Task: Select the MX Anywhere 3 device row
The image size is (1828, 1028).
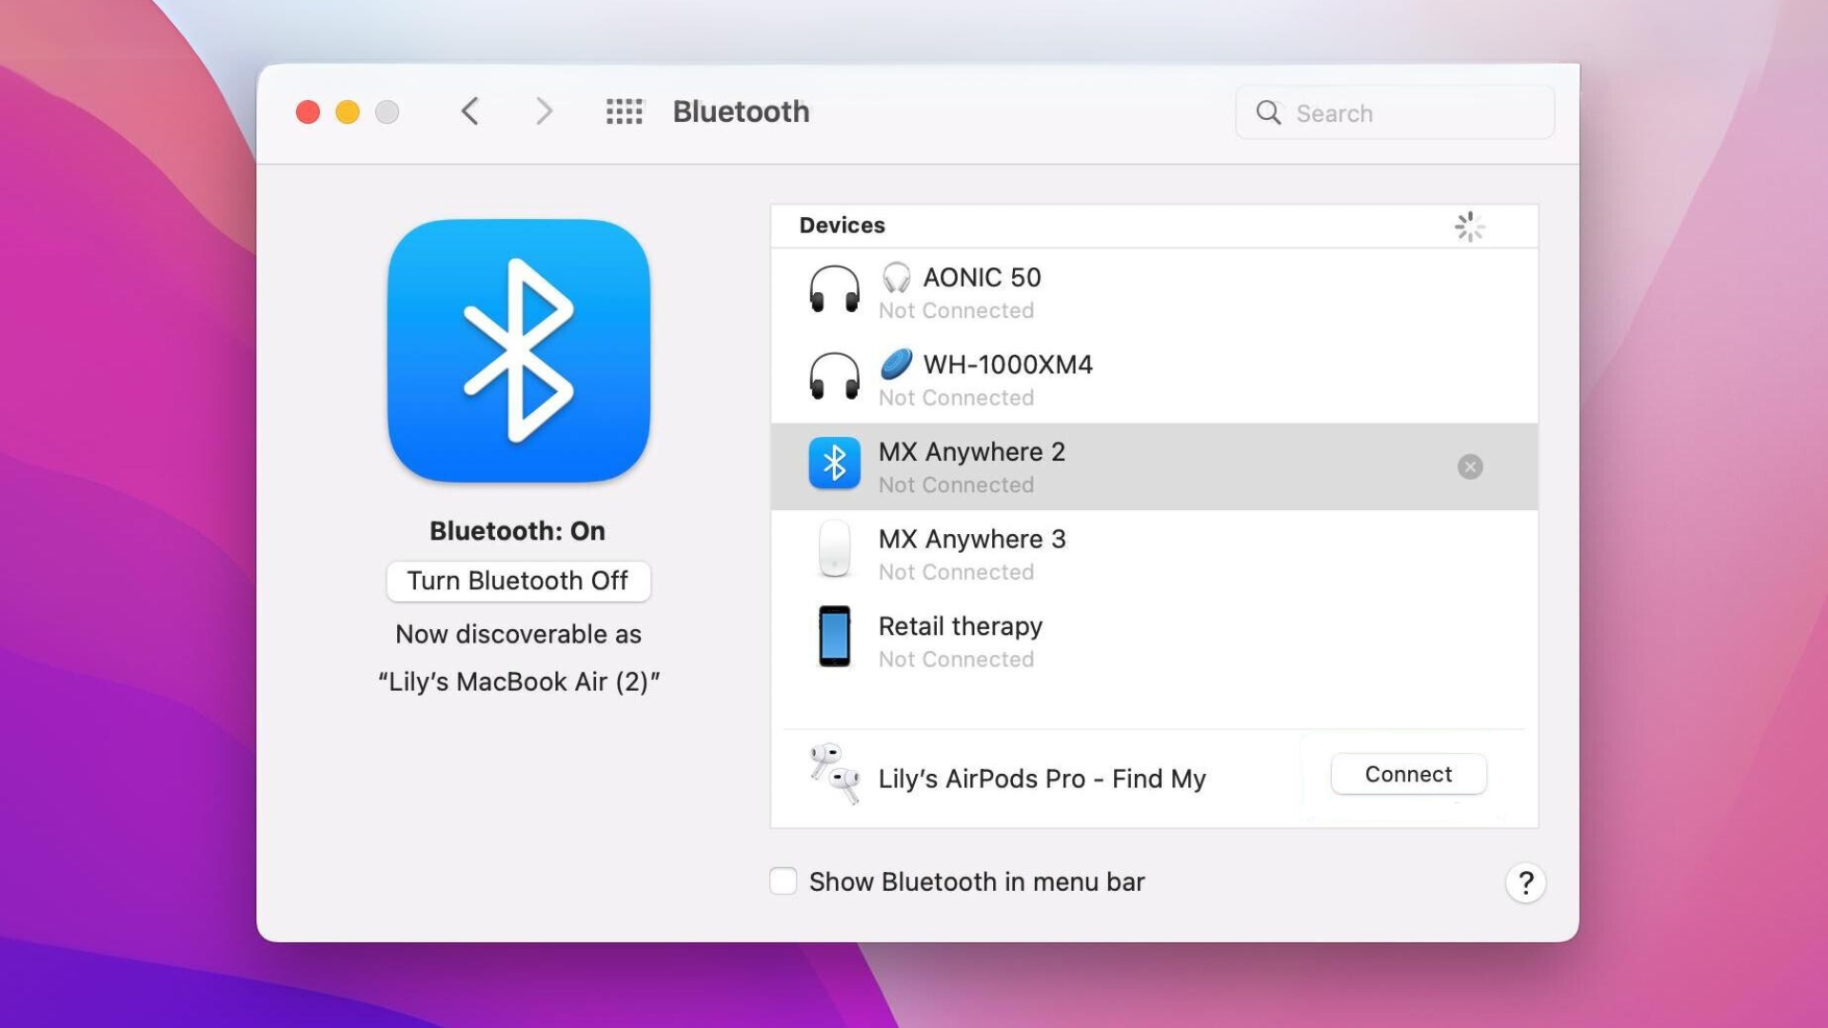Action: point(1154,553)
